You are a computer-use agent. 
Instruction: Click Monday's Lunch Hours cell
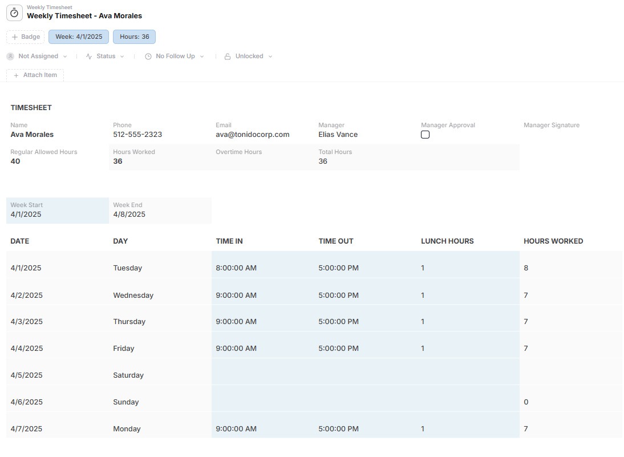pyautogui.click(x=468, y=424)
